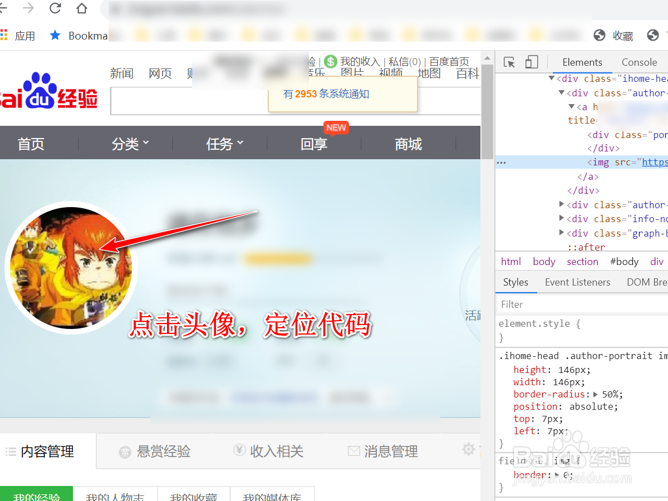668x501 pixels.
Task: Click the 悬赏经验 tab icon
Action: [x=125, y=452]
